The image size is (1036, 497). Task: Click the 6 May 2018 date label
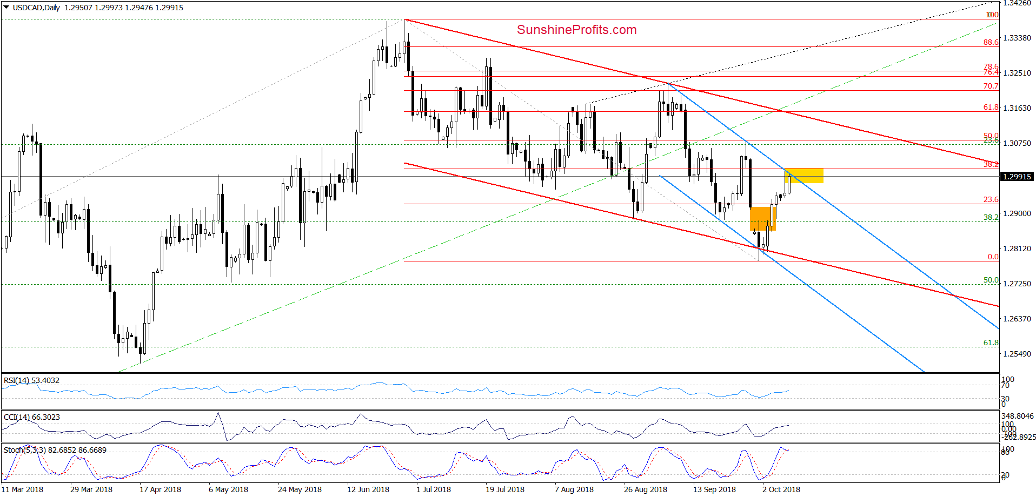(228, 489)
